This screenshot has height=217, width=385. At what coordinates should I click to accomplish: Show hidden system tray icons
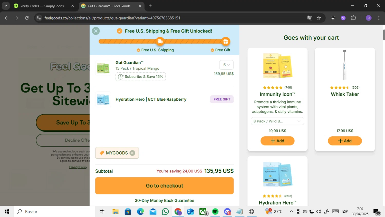click(x=291, y=212)
